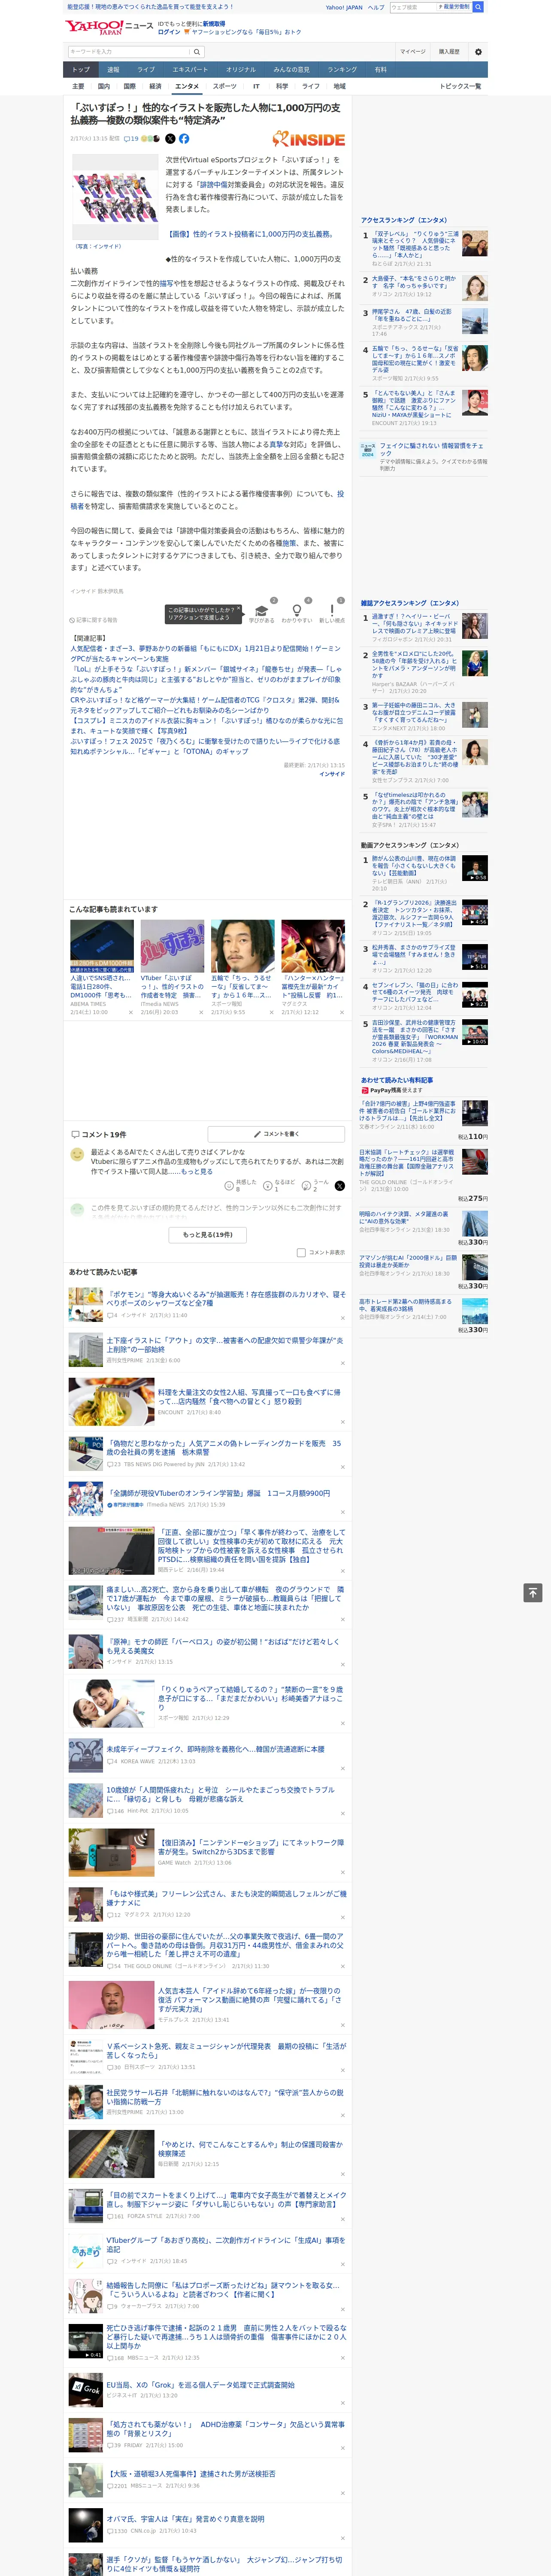Click the article comment count icon 19

point(131,139)
